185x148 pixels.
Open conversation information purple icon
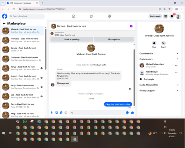point(131,26)
